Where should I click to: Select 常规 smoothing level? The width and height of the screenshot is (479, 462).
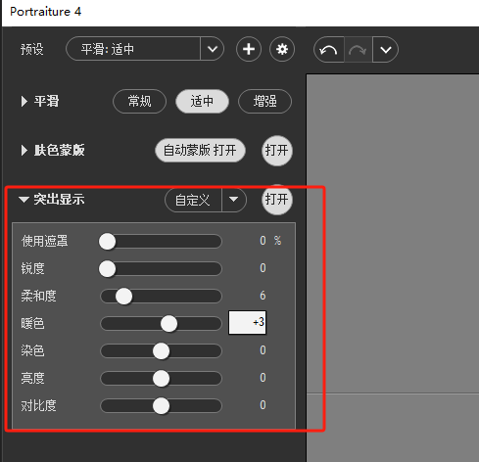[x=139, y=101]
